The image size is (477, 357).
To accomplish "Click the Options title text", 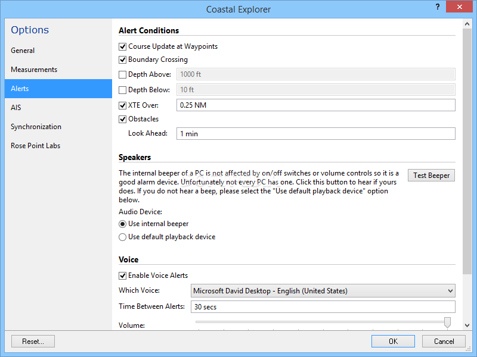I will point(30,30).
